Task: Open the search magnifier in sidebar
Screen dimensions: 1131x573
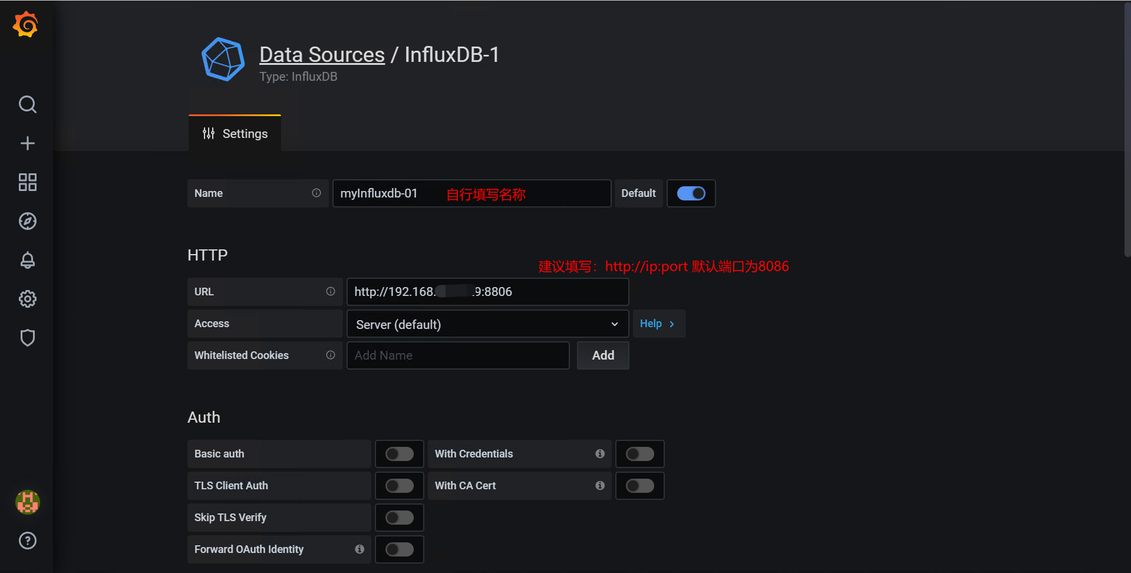Action: point(27,104)
